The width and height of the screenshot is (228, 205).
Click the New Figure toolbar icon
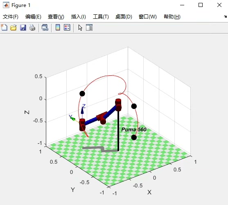pyautogui.click(x=4, y=27)
